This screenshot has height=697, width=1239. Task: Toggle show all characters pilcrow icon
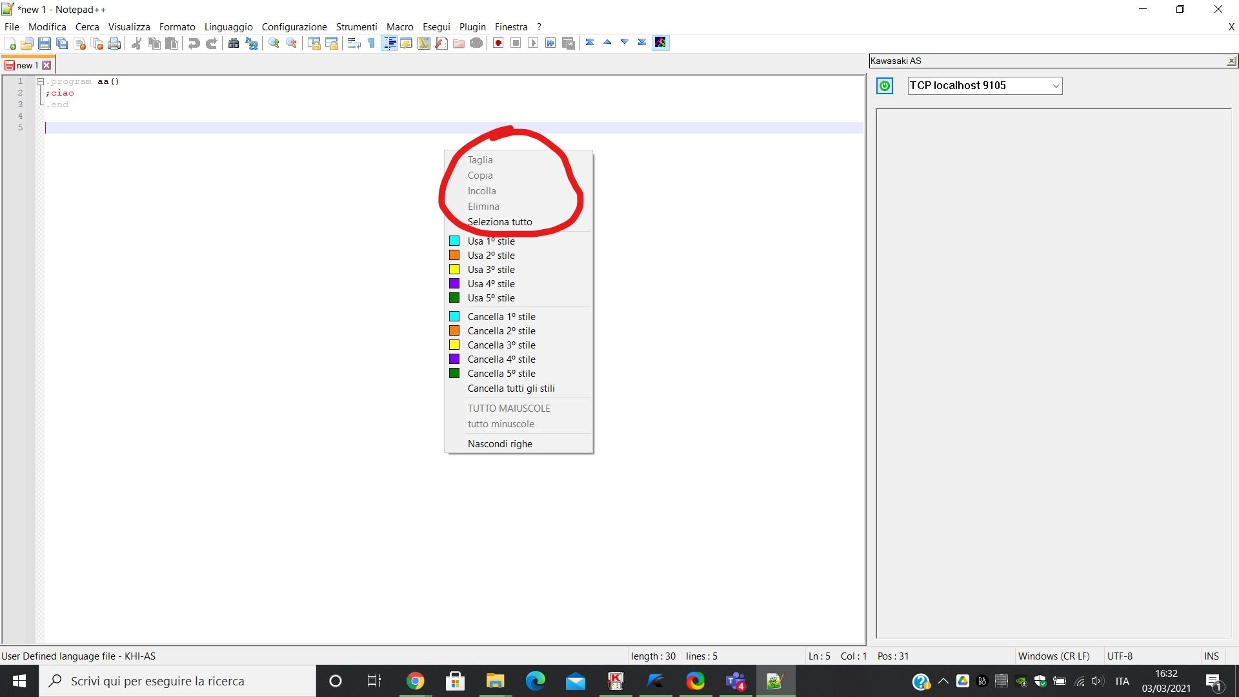371,43
